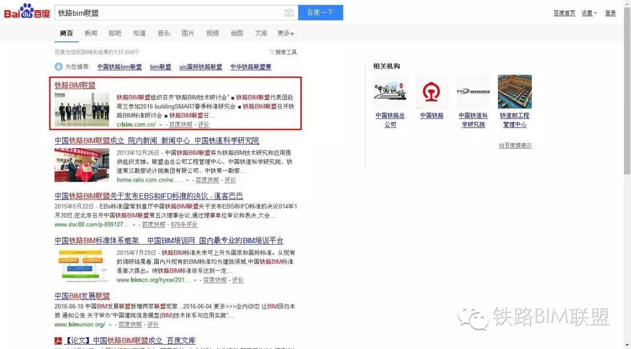The image size is (631, 349).
Task: Expand dropdown arrow next to www.doc88.com
Action: [x=134, y=225]
